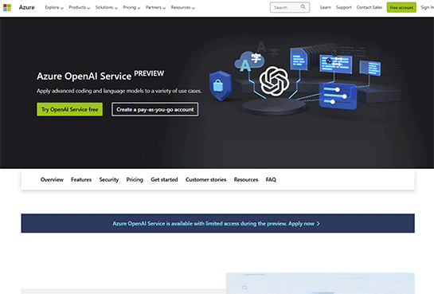Go to the Features section tab

point(81,180)
